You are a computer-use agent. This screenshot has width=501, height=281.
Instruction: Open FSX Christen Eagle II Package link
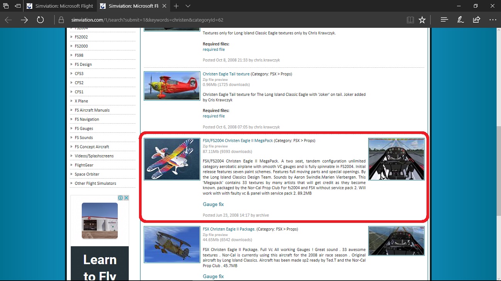228,229
